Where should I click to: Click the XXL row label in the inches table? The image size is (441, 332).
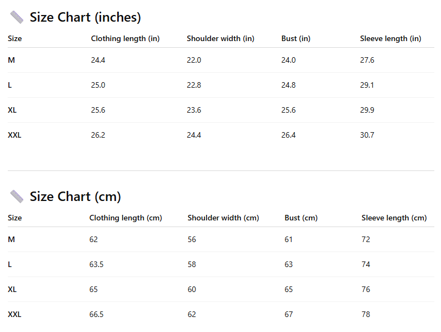pos(14,135)
